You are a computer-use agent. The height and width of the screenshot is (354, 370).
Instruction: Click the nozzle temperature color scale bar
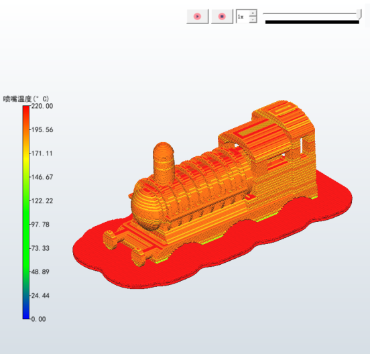click(26, 212)
